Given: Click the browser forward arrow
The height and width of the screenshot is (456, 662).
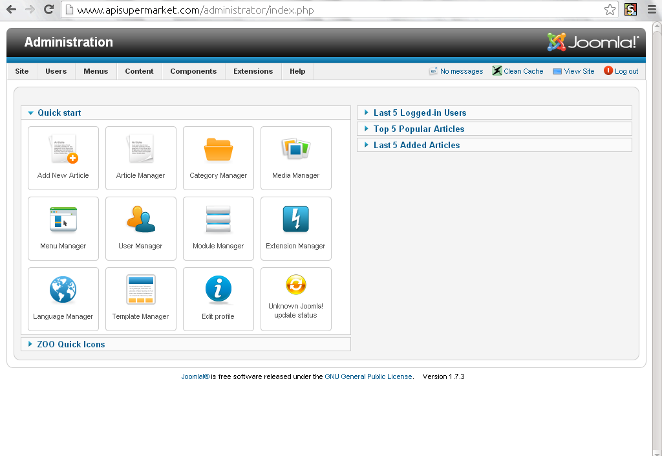Looking at the screenshot, I should pos(30,9).
